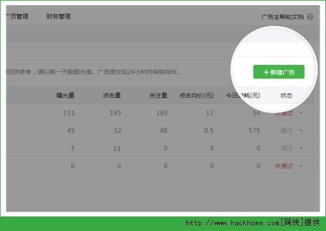The height and width of the screenshot is (231, 326).
Task: Click the 通过 status in the 7 / 11 row
Action: 286,148
